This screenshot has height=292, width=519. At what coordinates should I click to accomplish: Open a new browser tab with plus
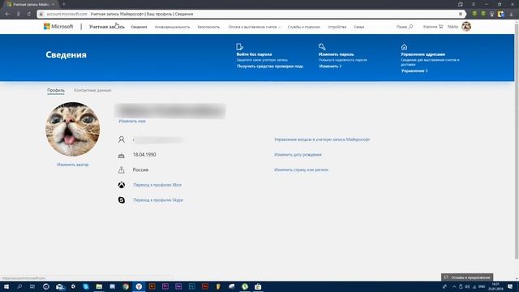click(x=63, y=4)
